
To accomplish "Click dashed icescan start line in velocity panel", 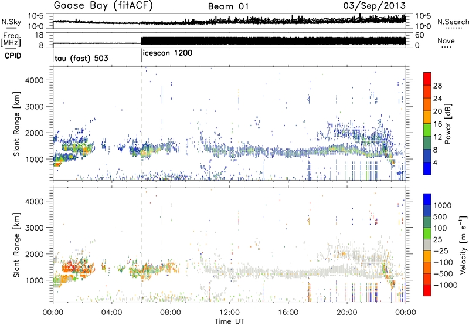I will [141, 245].
